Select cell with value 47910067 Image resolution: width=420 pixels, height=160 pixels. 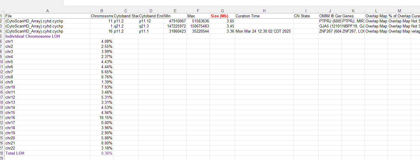175,21
